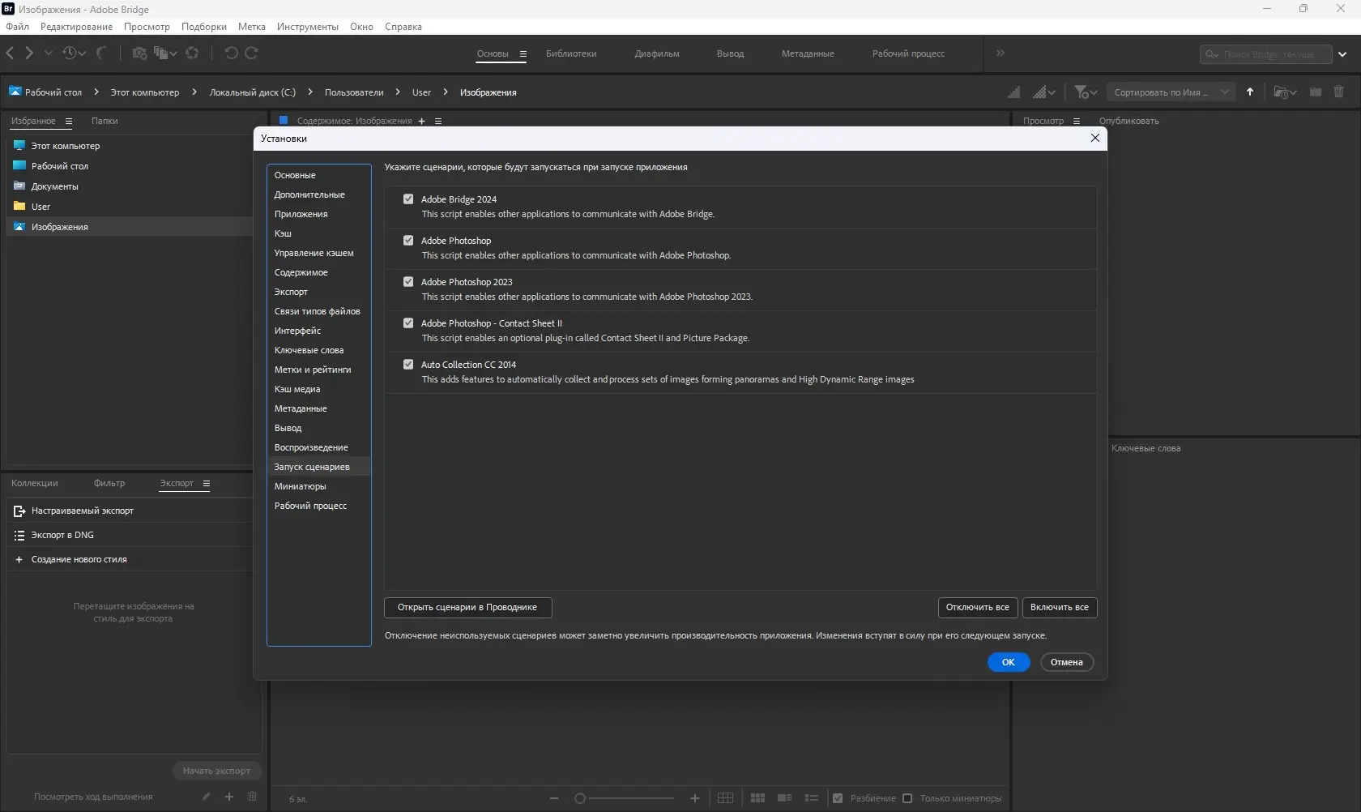Screen dimensions: 1361x812
Task: Click the lock thumbnail grid icon
Action: pos(725,798)
